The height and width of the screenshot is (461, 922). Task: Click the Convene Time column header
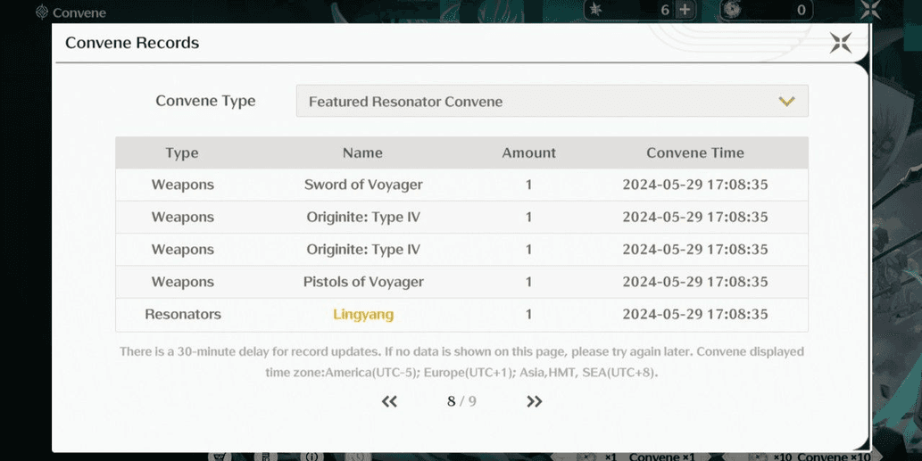pyautogui.click(x=695, y=152)
